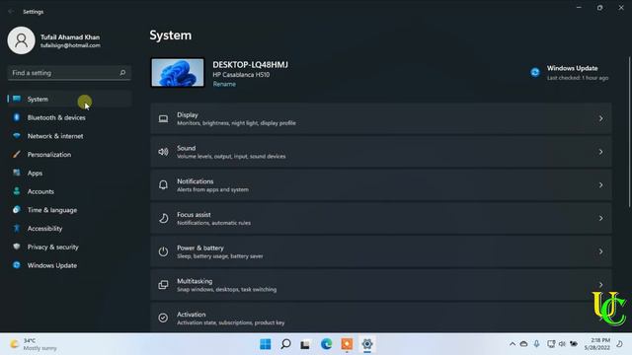Click the microphone icon in system tray
Image resolution: width=632 pixels, height=355 pixels.
click(536, 344)
